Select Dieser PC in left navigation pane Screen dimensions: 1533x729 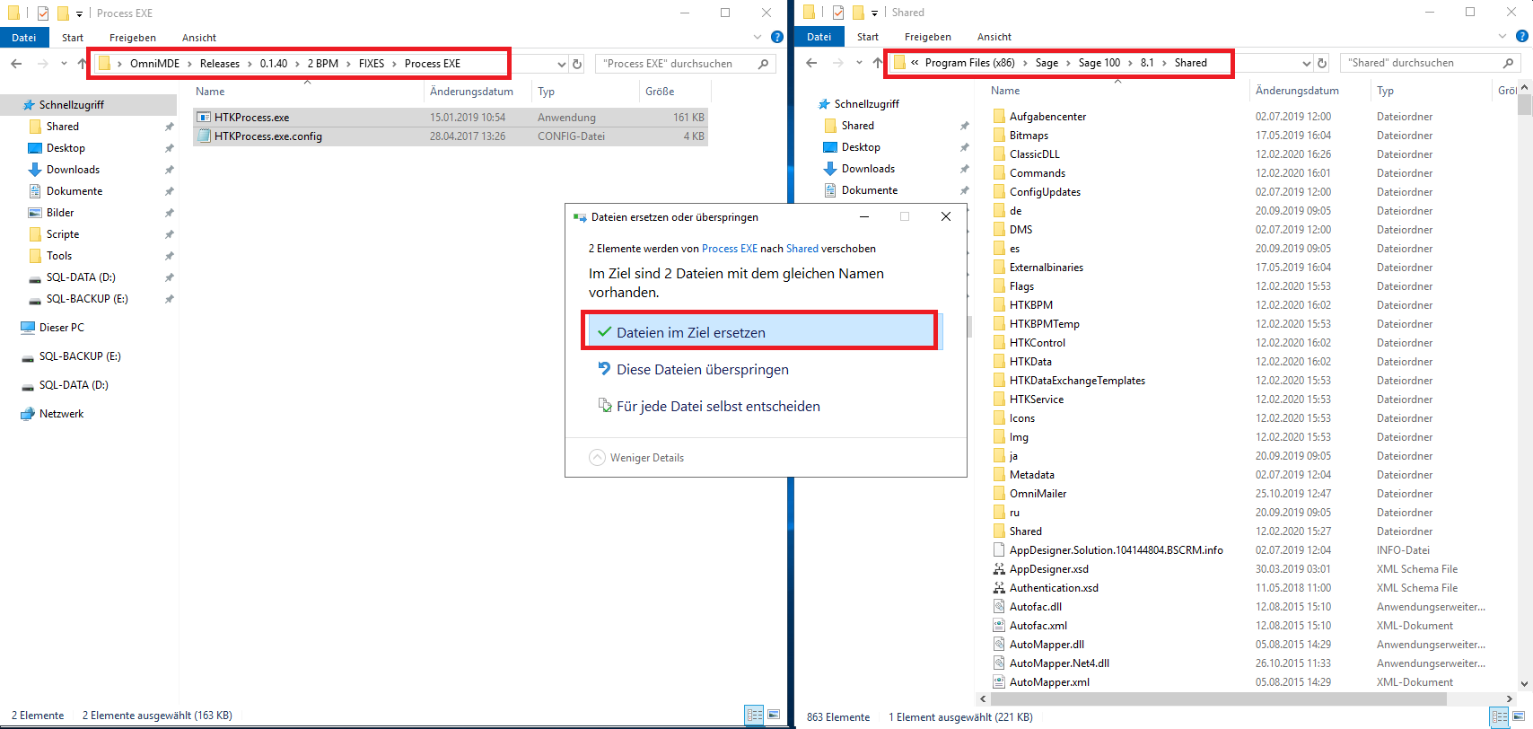(x=61, y=328)
